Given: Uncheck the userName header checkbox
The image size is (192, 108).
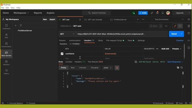Looking at the screenshot, I should (62, 54).
